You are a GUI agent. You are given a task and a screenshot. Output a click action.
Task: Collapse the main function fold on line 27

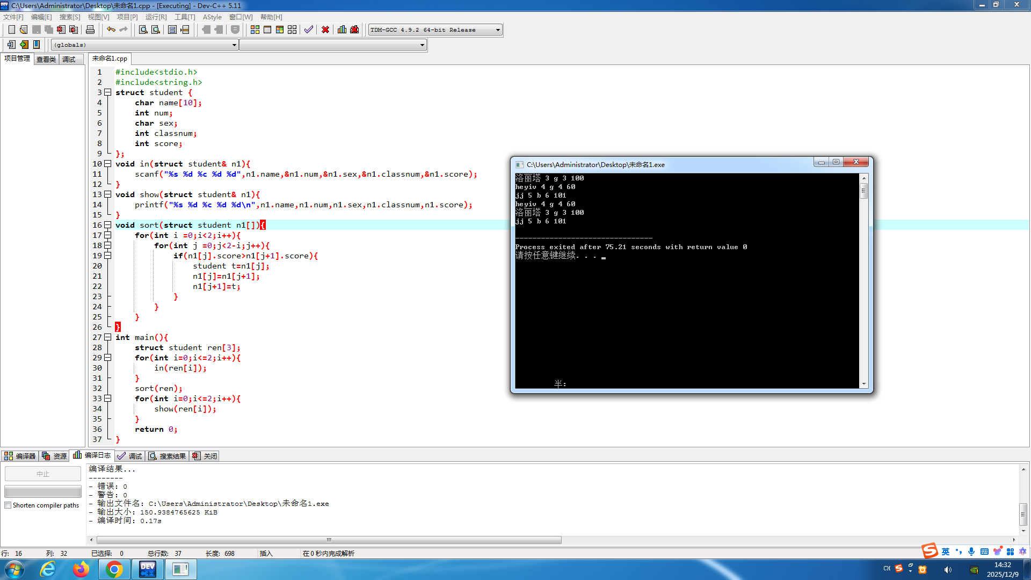[108, 337]
